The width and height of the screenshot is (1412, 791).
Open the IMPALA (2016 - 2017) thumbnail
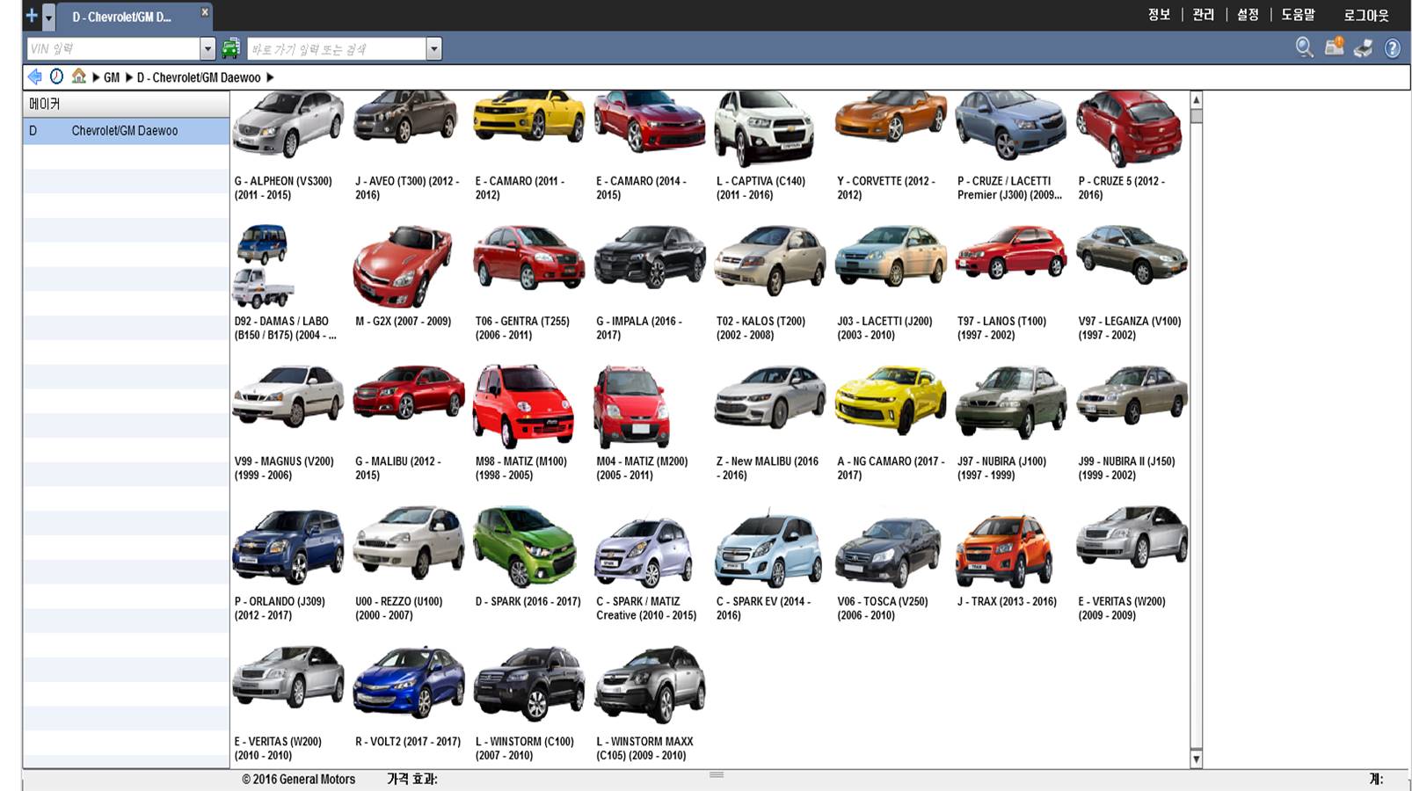650,258
